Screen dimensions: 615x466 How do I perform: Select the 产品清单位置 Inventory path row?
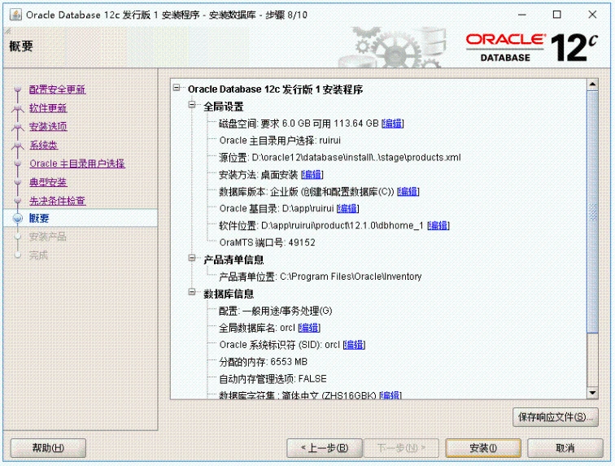pyautogui.click(x=320, y=277)
